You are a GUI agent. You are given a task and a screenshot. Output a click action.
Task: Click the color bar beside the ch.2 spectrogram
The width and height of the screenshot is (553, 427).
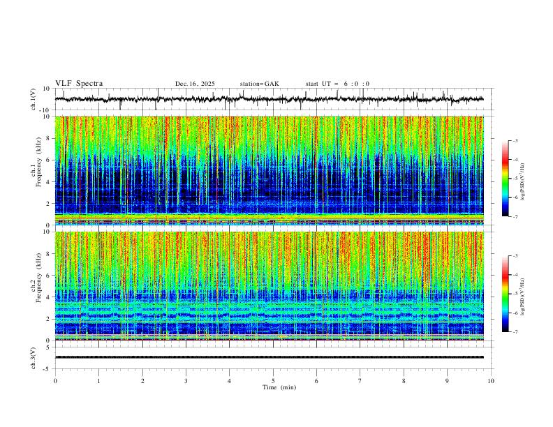(x=506, y=294)
